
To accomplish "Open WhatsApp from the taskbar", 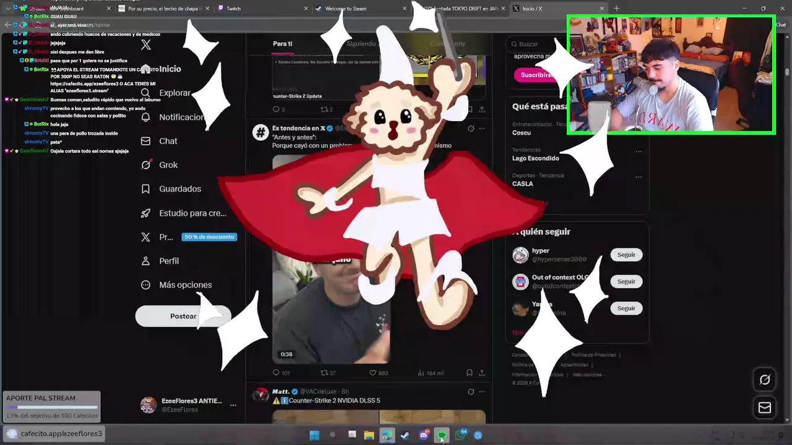I will click(460, 435).
